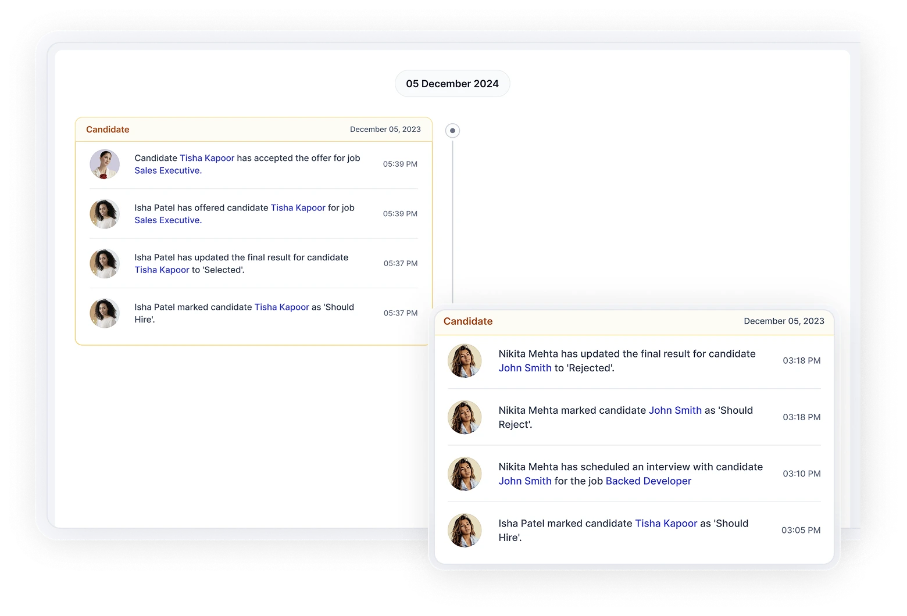Click the avatar in the 'Should Hire' 03:05 PM entry
The width and height of the screenshot is (907, 616).
(x=465, y=530)
